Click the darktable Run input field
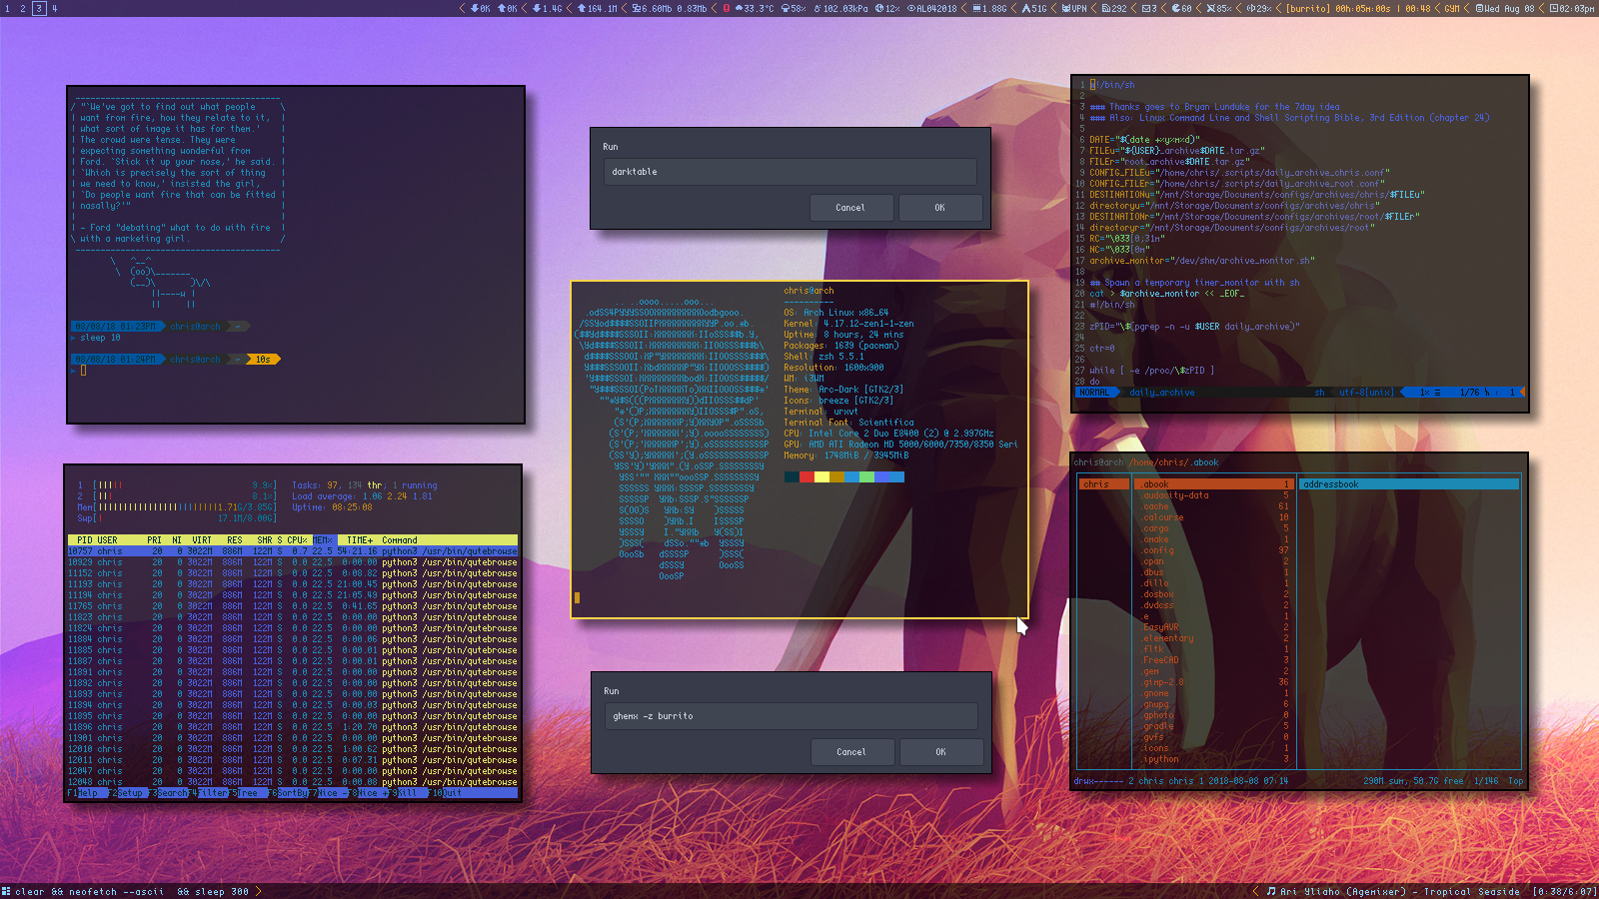This screenshot has height=899, width=1599. (x=790, y=172)
